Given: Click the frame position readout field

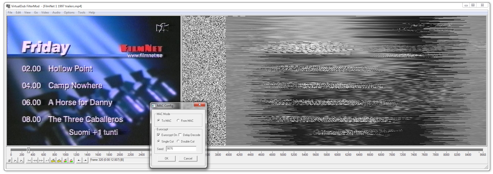Looking at the screenshot, I should pos(120,160).
